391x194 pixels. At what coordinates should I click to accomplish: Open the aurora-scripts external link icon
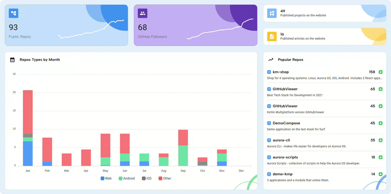coord(269,158)
